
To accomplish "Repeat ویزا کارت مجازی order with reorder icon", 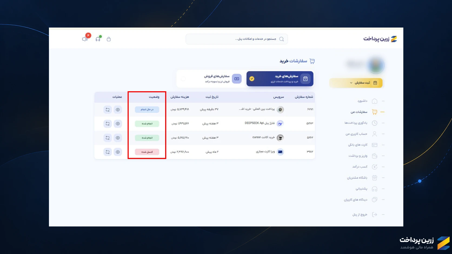I will pos(108,152).
